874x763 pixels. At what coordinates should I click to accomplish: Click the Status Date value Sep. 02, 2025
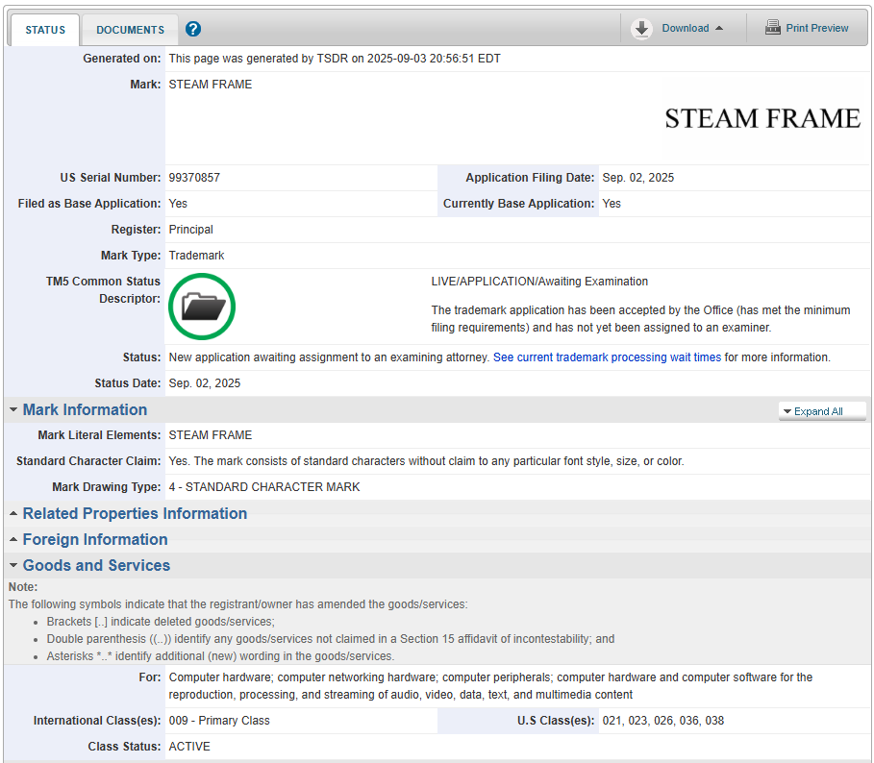click(205, 383)
